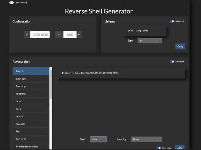Open the Encoding dropdown set to None
The height and width of the screenshot is (150, 201).
(x=146, y=139)
